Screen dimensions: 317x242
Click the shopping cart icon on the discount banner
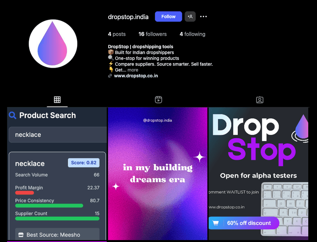(215, 223)
